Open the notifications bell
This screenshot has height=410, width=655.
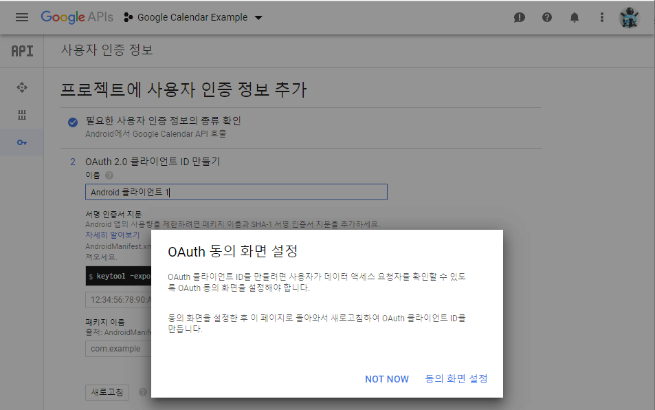point(575,18)
